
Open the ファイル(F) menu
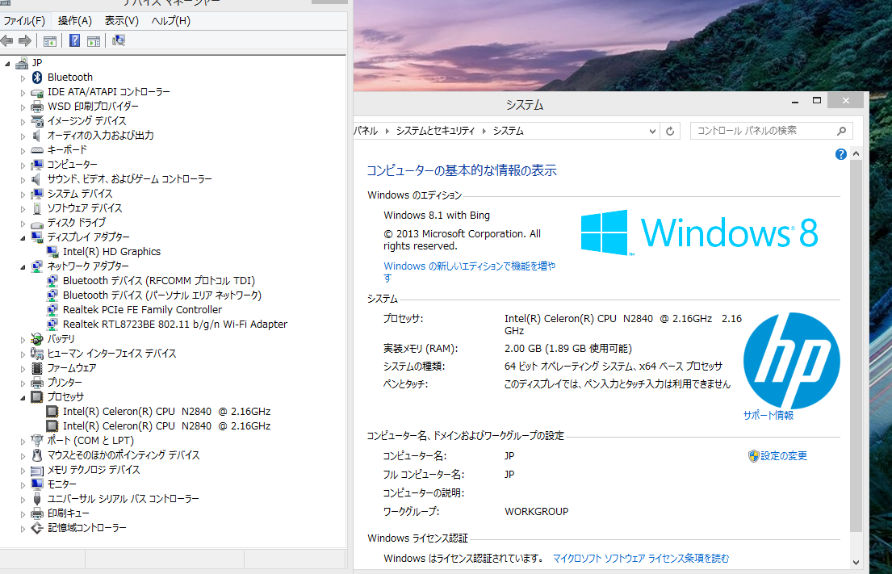[24, 21]
